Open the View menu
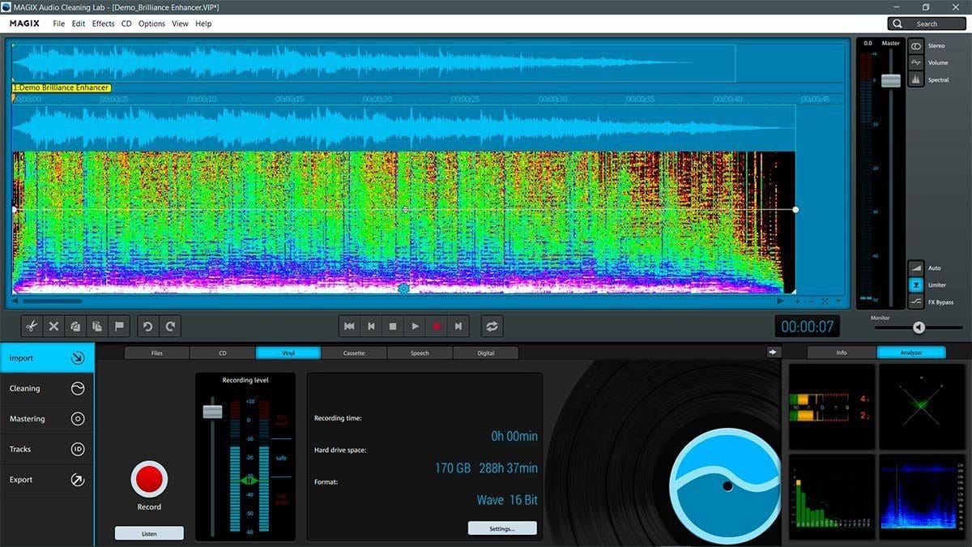The image size is (972, 547). (180, 24)
